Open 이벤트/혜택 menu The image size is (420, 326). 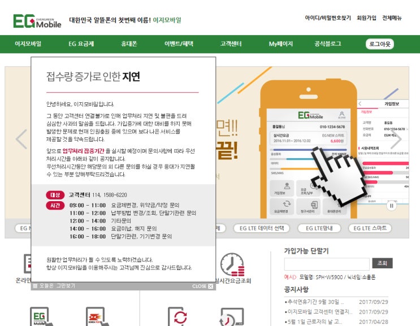179,44
